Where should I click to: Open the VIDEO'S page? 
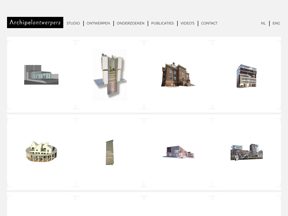187,23
